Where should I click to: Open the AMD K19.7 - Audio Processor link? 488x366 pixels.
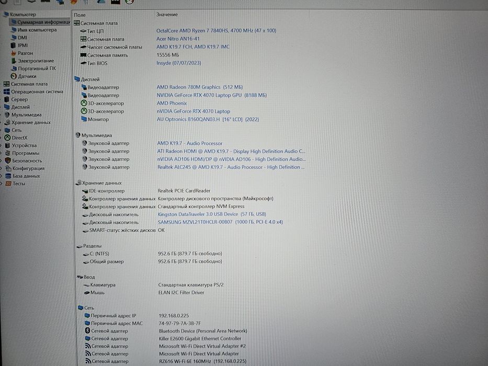(189, 143)
